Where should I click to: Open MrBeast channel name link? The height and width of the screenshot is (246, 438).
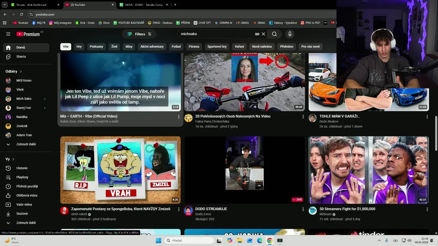[325, 214]
